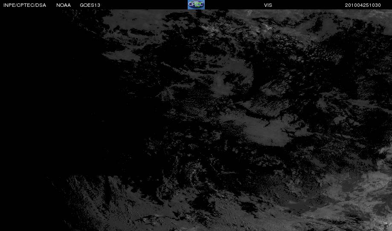The width and height of the screenshot is (392, 231).
Task: Click the VIS channel label
Action: tap(268, 5)
